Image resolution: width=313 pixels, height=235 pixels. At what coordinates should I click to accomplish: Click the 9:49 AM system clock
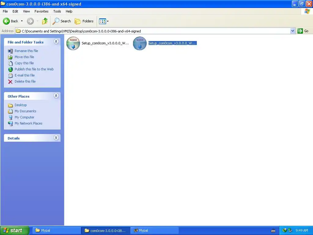tap(302, 230)
